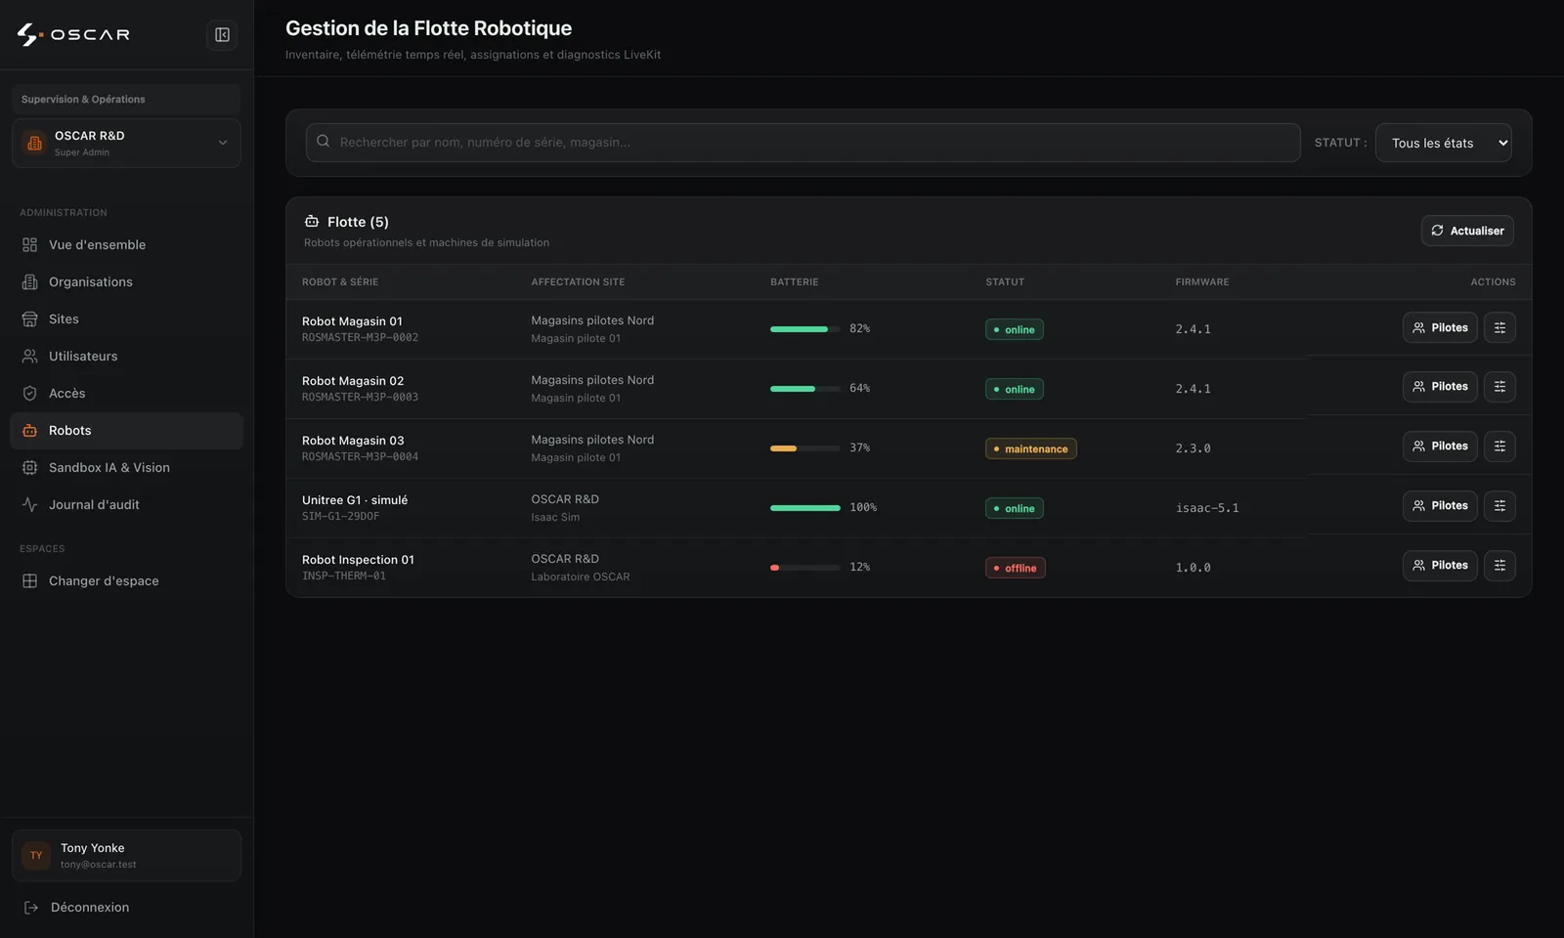Click the Tony Yonke profile card

coord(126,856)
